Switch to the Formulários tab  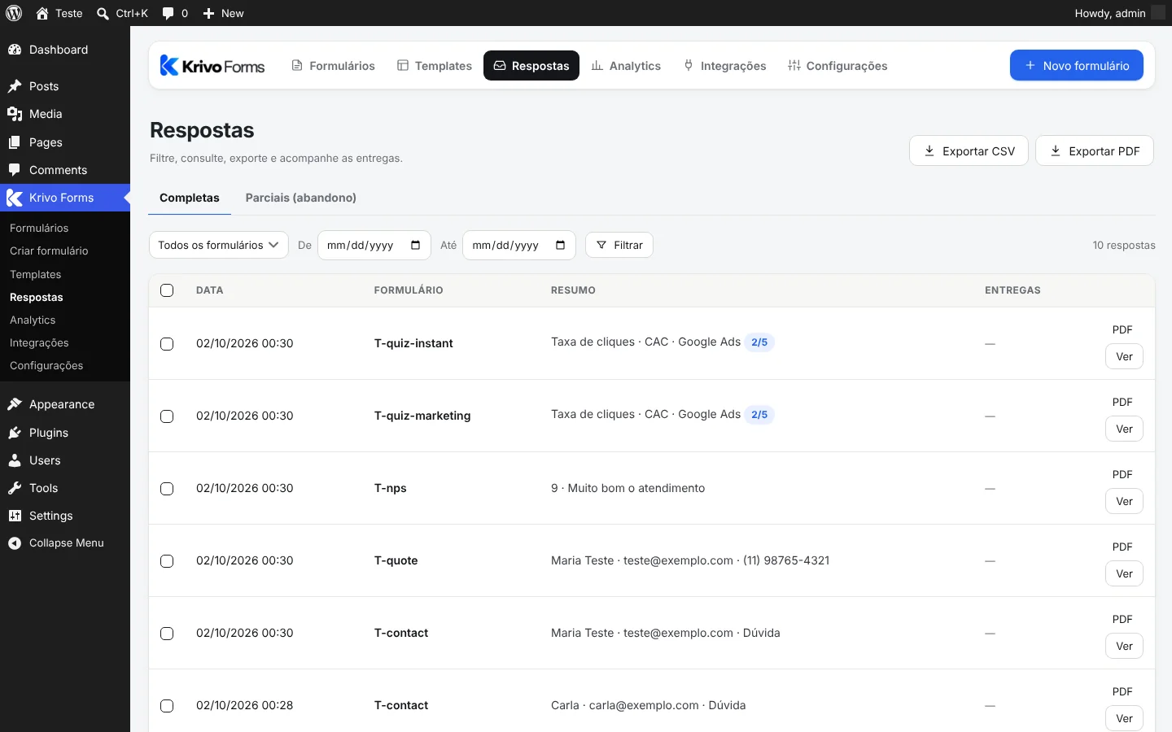333,66
